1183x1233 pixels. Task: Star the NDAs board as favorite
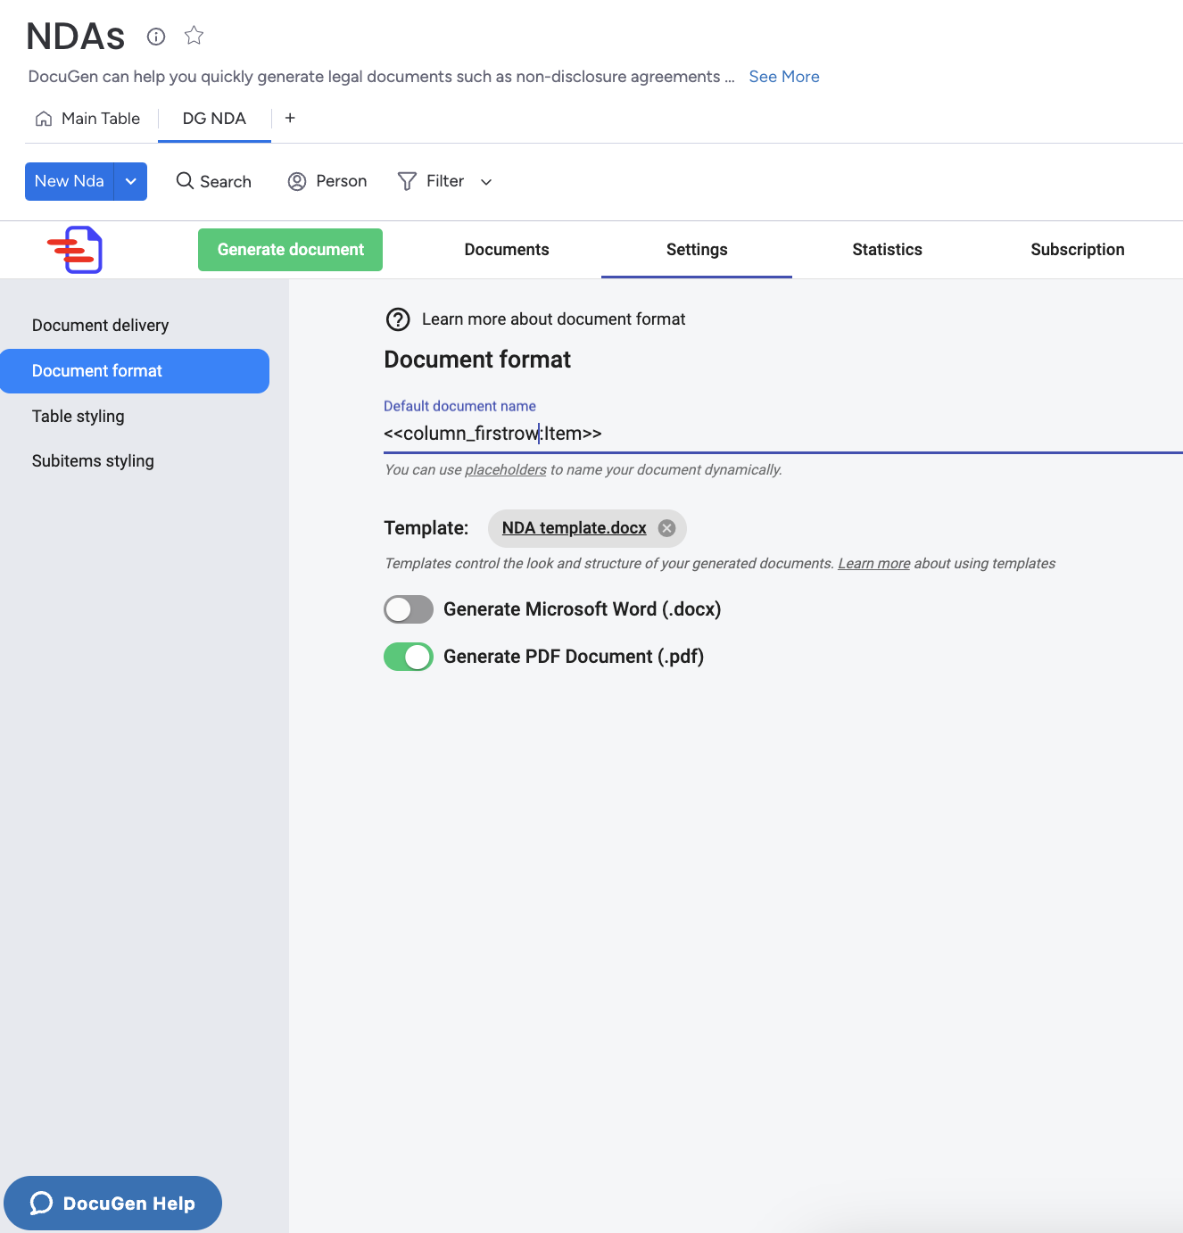click(x=194, y=36)
